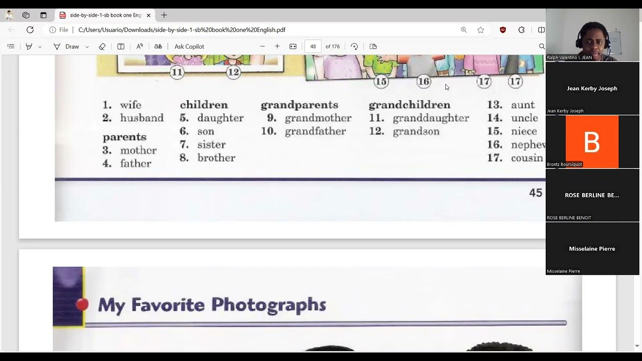This screenshot has height=361, width=642.
Task: Refresh the current page
Action: (30, 30)
